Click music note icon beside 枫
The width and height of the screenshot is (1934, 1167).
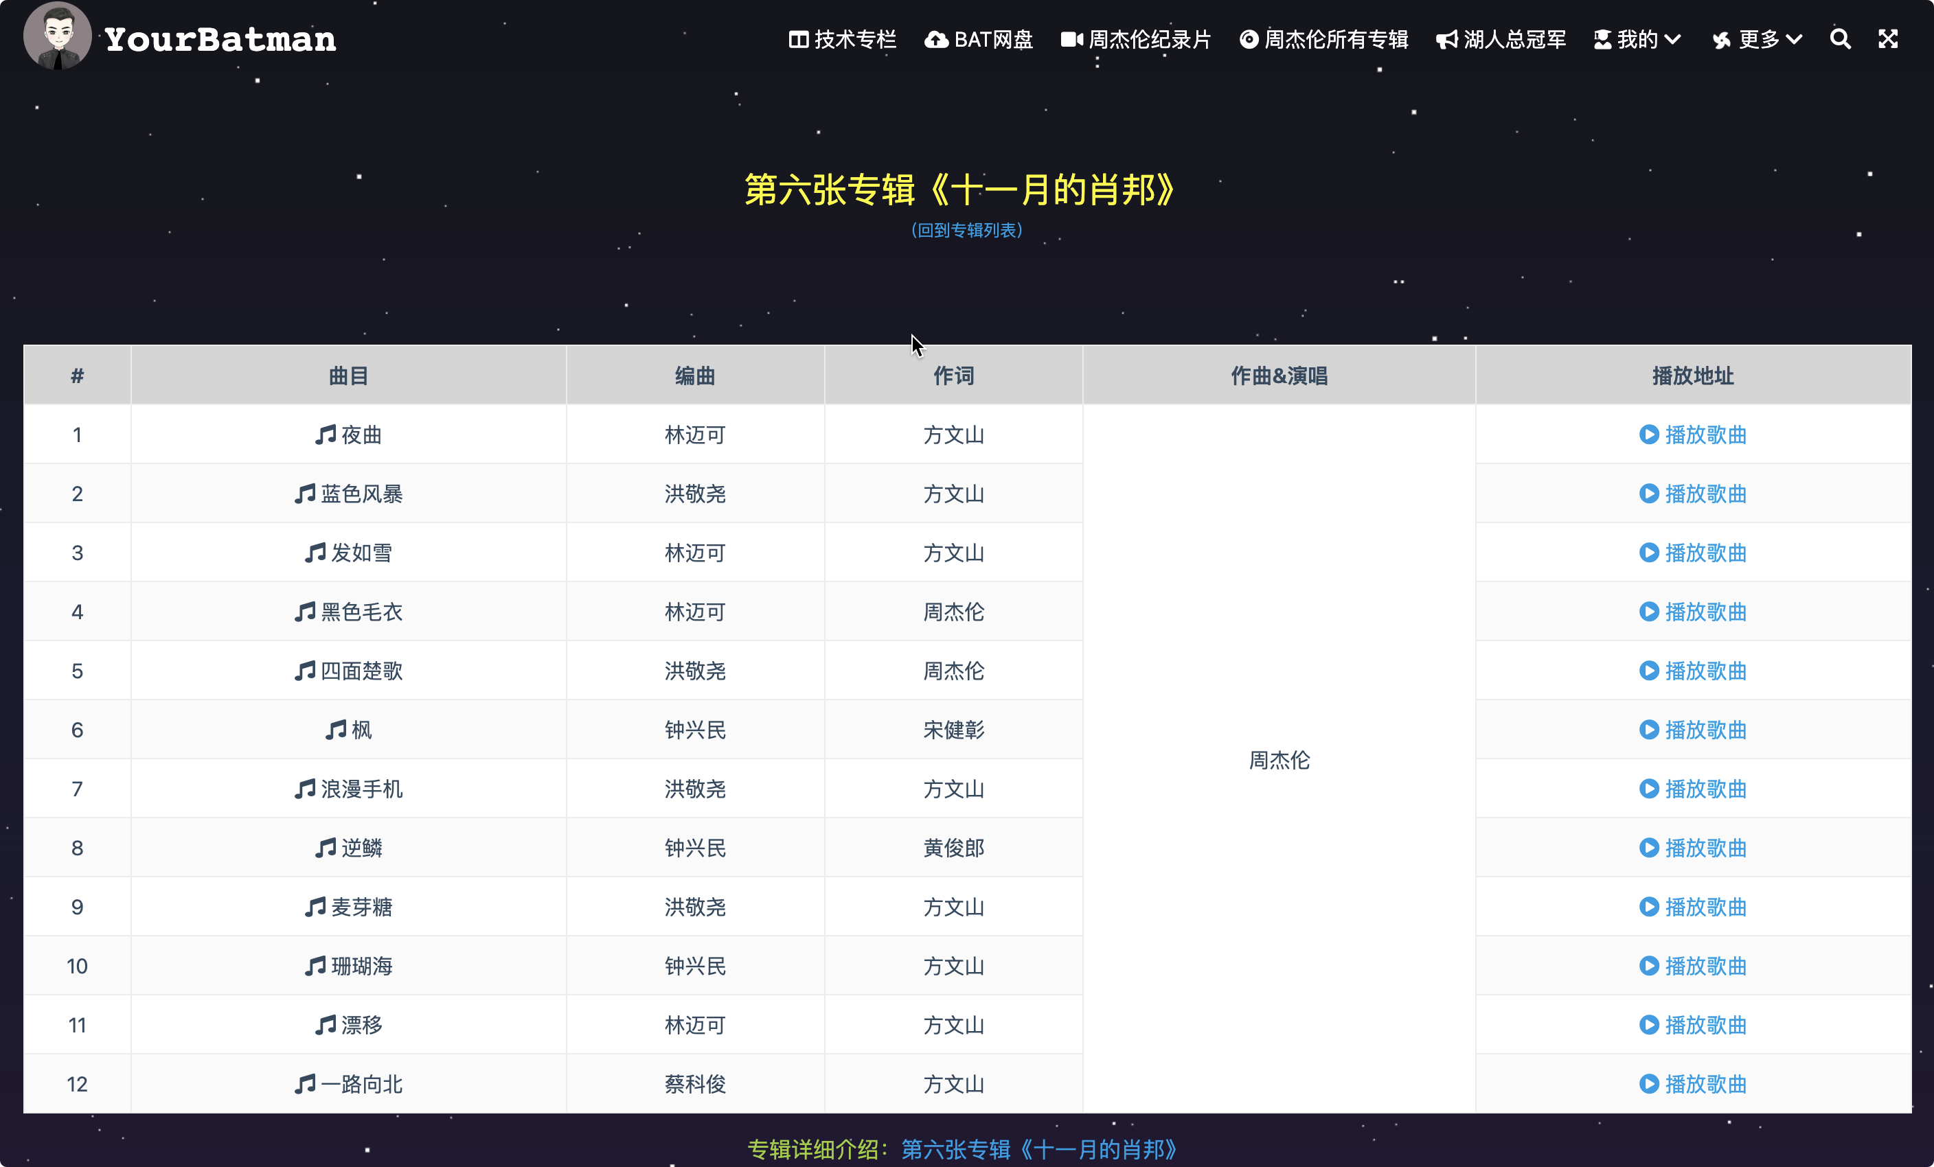tap(336, 730)
